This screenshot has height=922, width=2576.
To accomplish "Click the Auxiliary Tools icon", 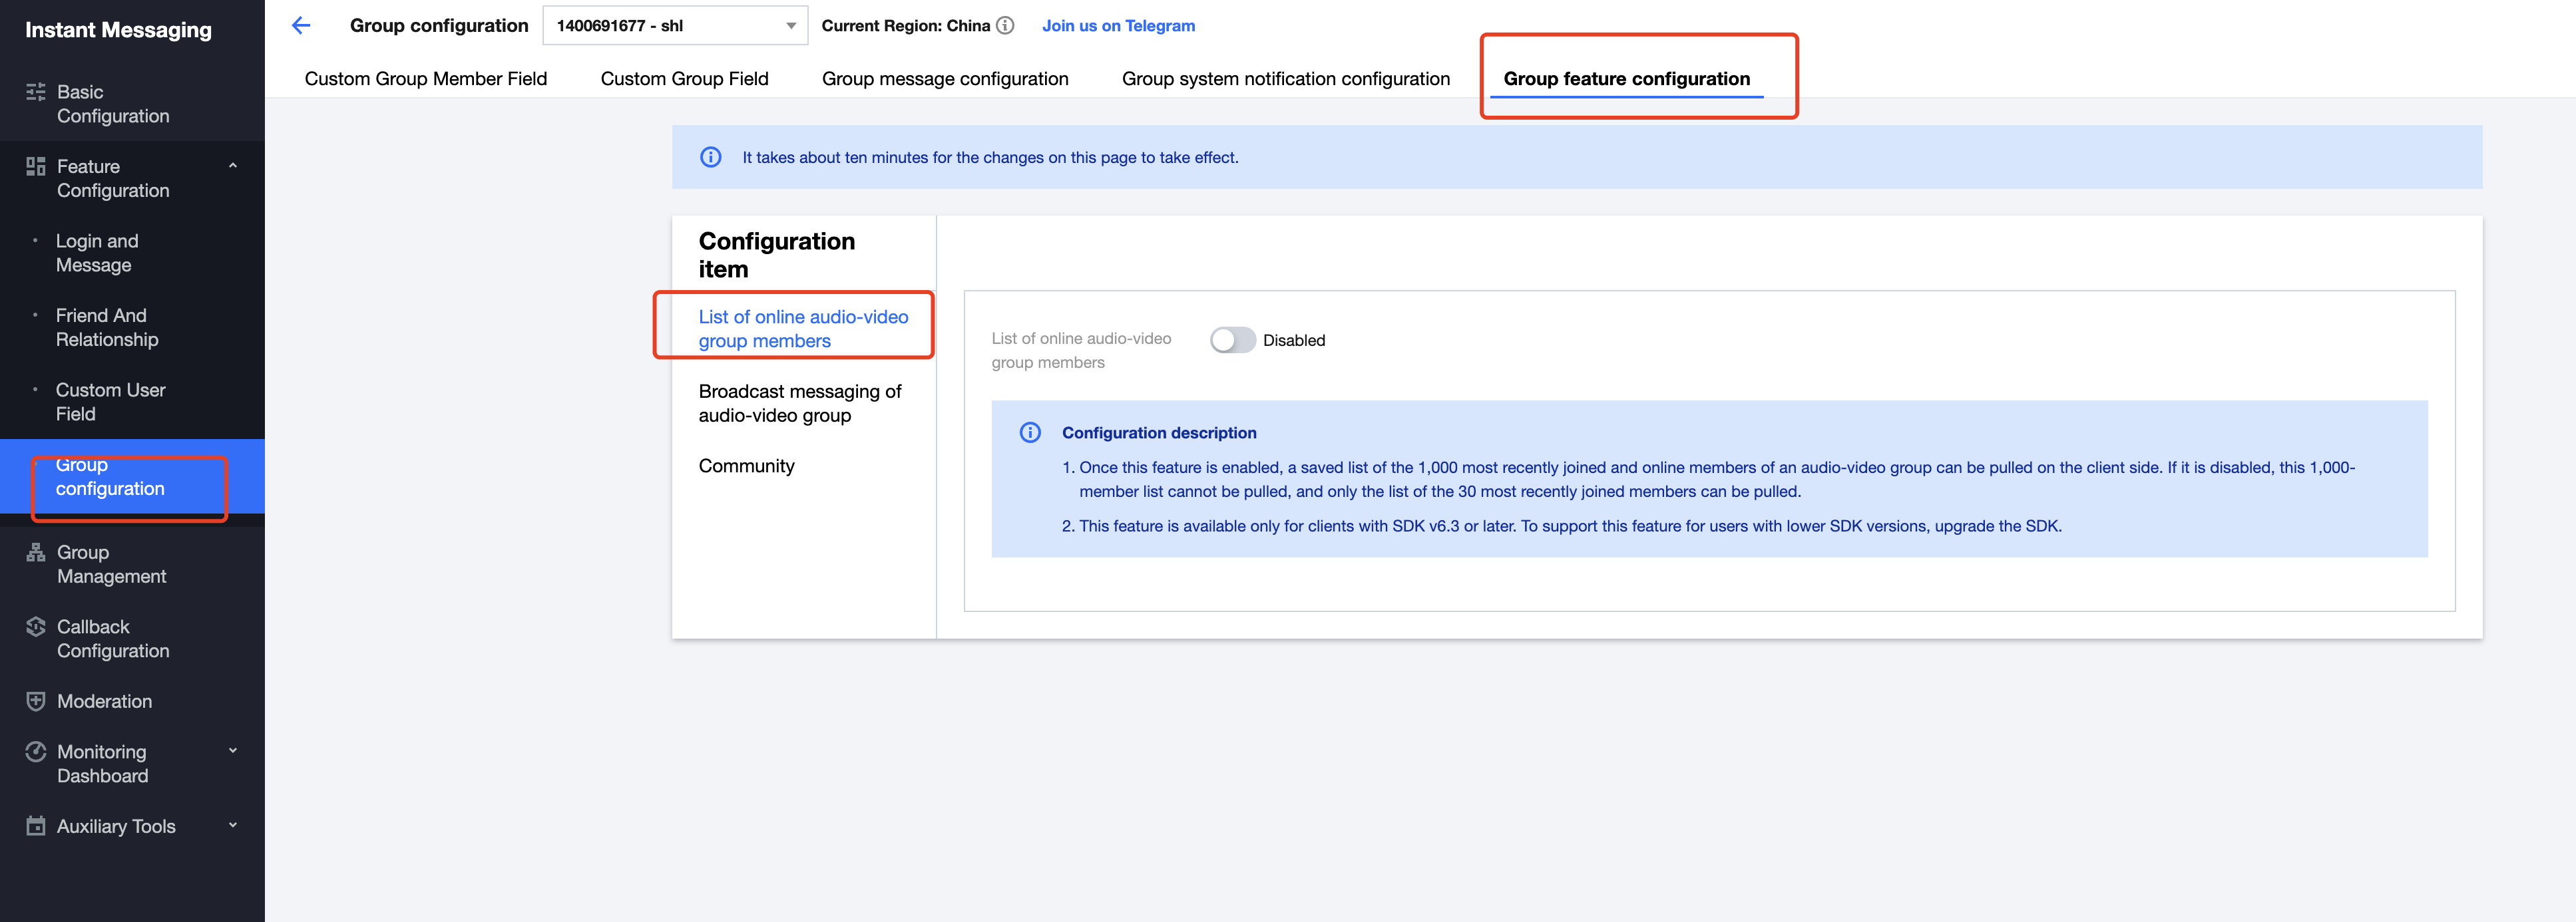I will 36,826.
